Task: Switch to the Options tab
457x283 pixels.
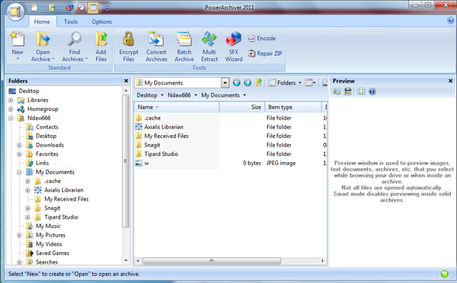Action: tap(101, 22)
